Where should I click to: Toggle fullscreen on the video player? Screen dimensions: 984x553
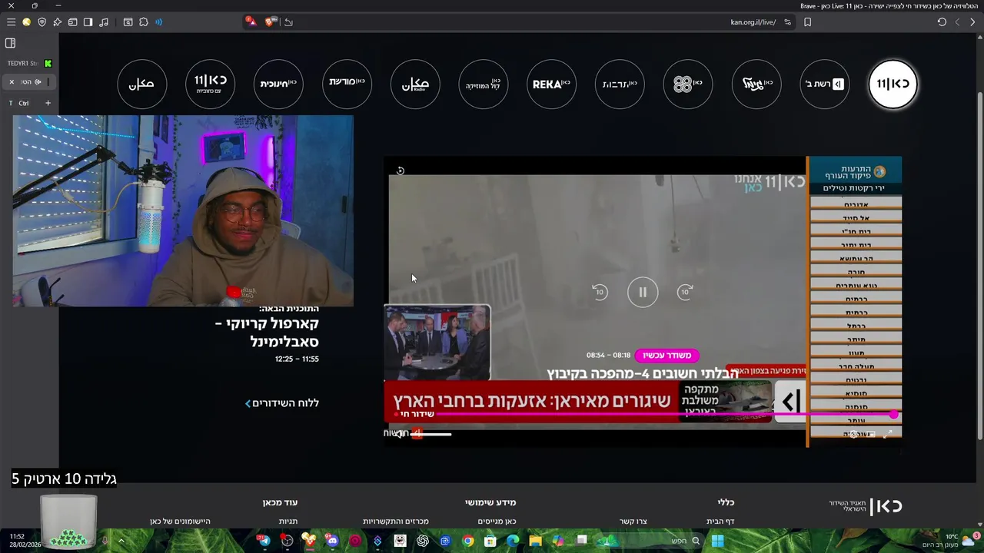tap(888, 434)
